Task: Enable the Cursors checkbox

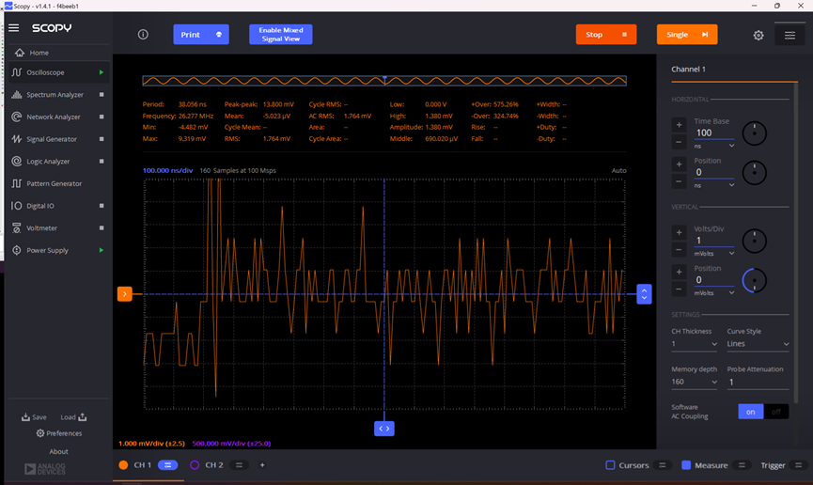Action: point(610,465)
